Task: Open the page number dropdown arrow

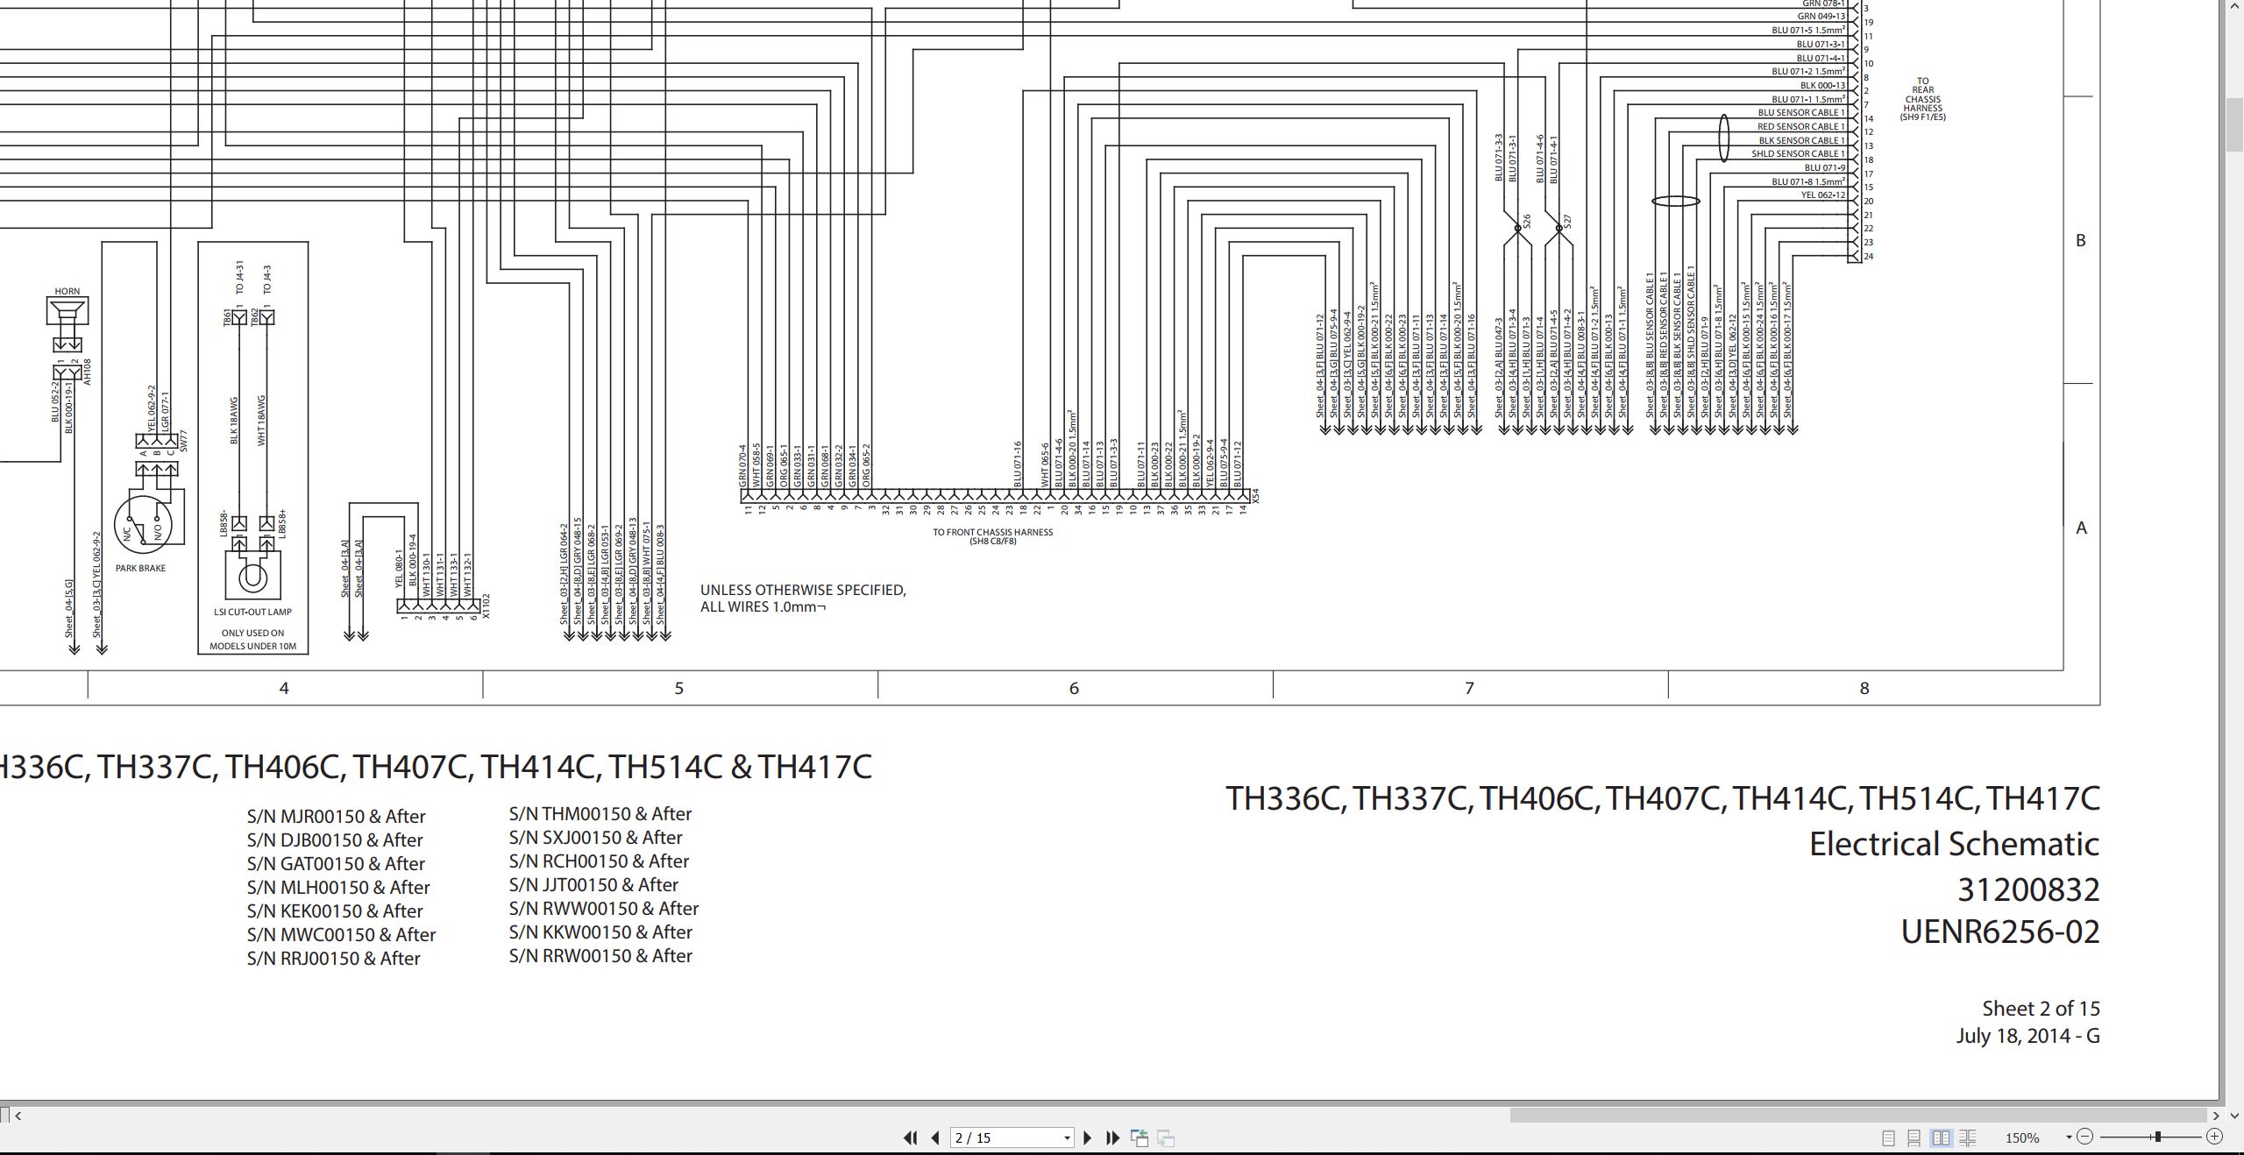Action: [x=1067, y=1138]
